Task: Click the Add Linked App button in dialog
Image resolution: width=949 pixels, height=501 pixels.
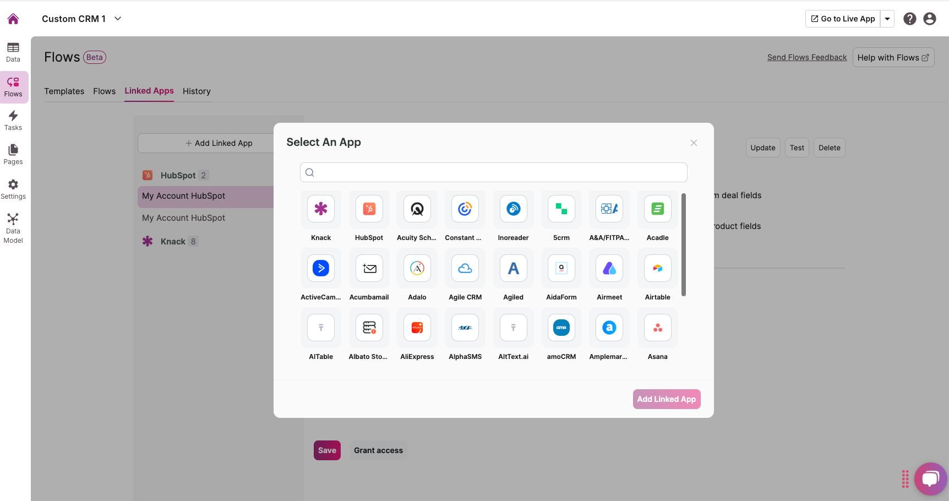Action: 666,399
